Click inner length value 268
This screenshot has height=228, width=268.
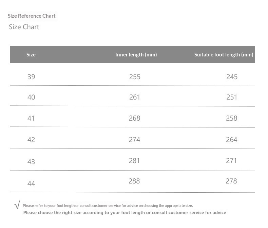(x=135, y=118)
